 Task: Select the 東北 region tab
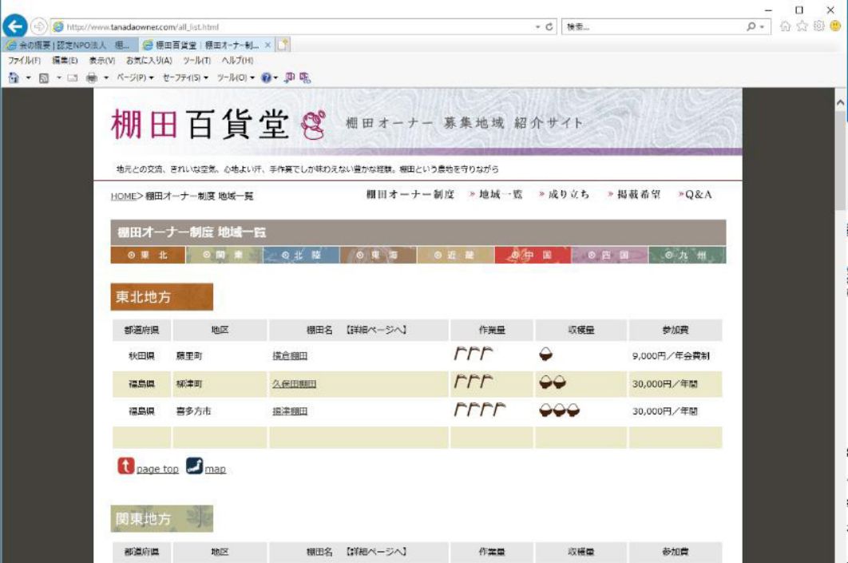click(x=149, y=256)
